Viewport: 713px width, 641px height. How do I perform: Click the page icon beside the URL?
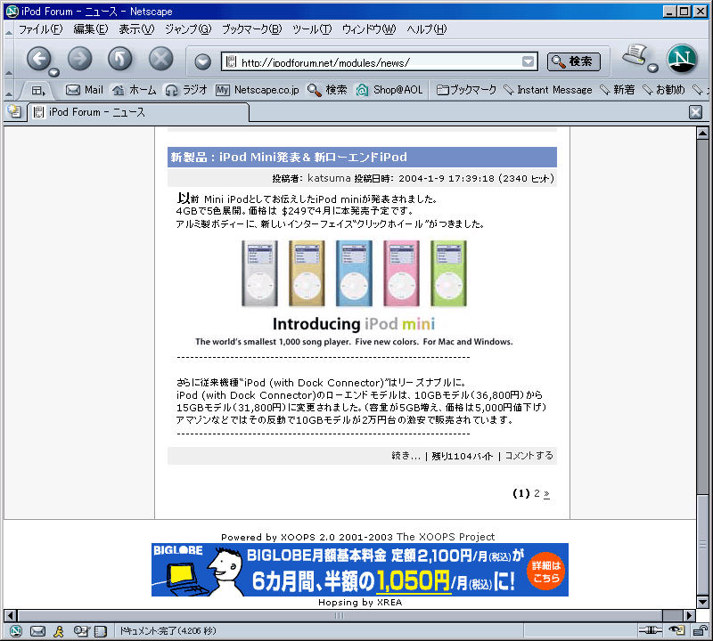231,61
